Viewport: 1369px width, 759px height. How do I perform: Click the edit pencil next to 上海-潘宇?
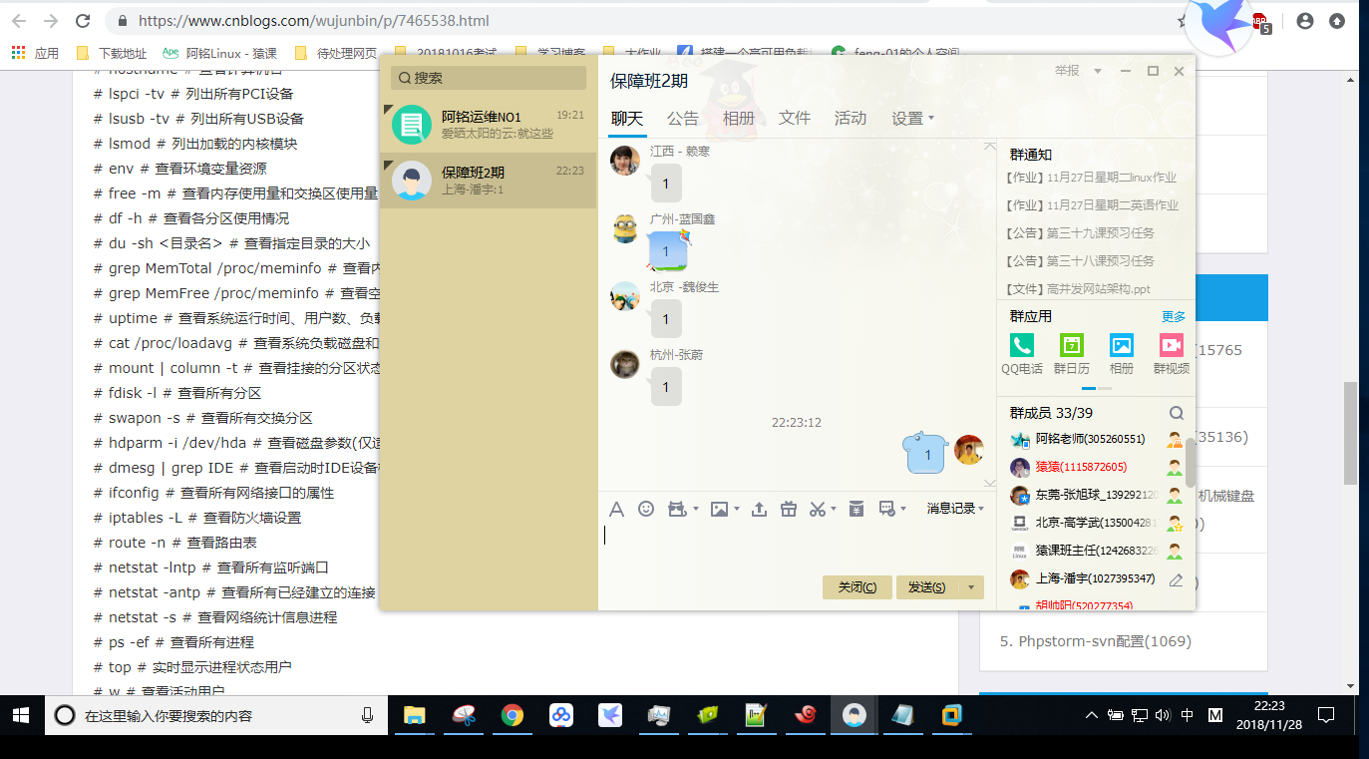(x=1176, y=579)
